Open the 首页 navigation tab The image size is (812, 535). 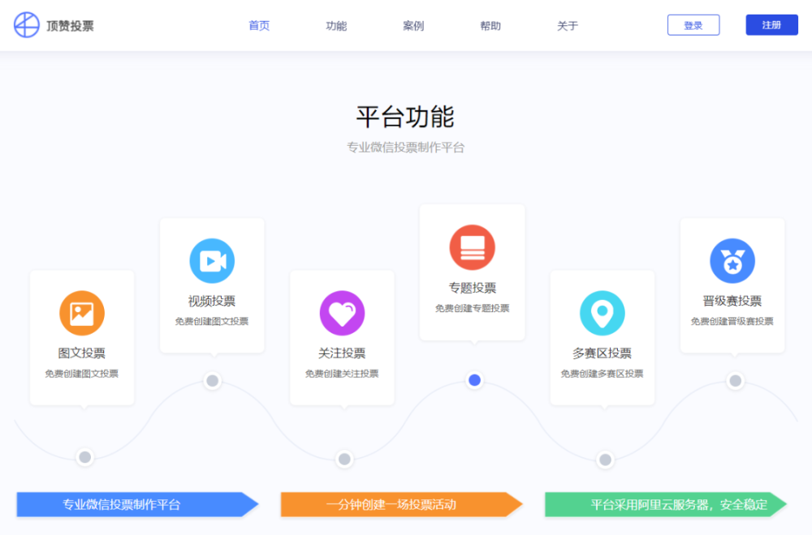260,26
